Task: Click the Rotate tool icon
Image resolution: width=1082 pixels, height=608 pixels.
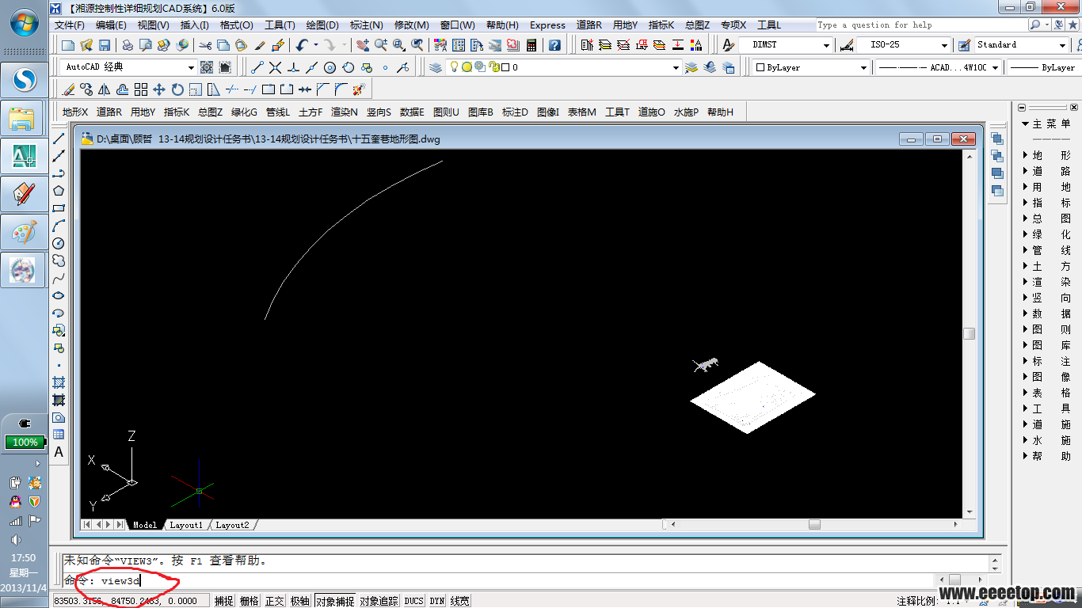Action: coord(177,89)
